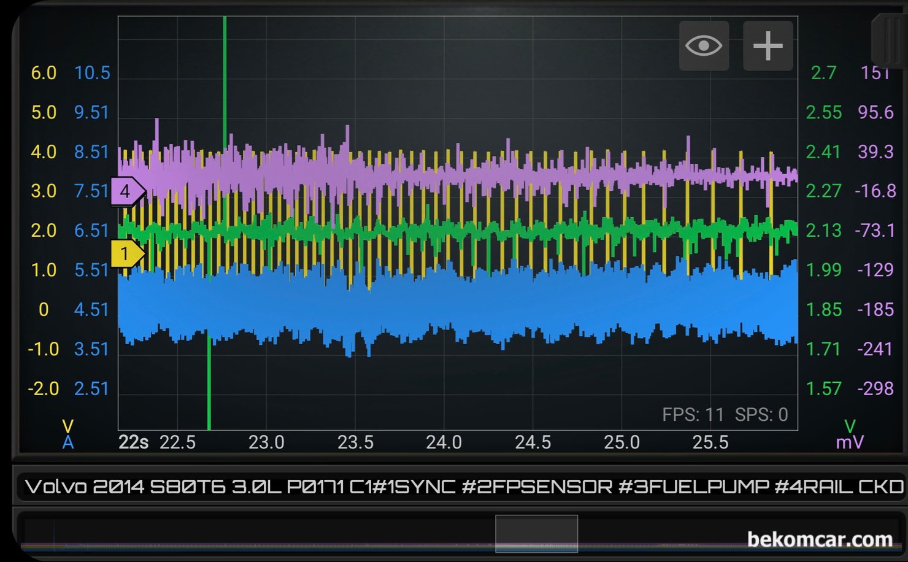Click the yellow V unit label at left
Image resolution: width=908 pixels, height=562 pixels.
(x=68, y=426)
